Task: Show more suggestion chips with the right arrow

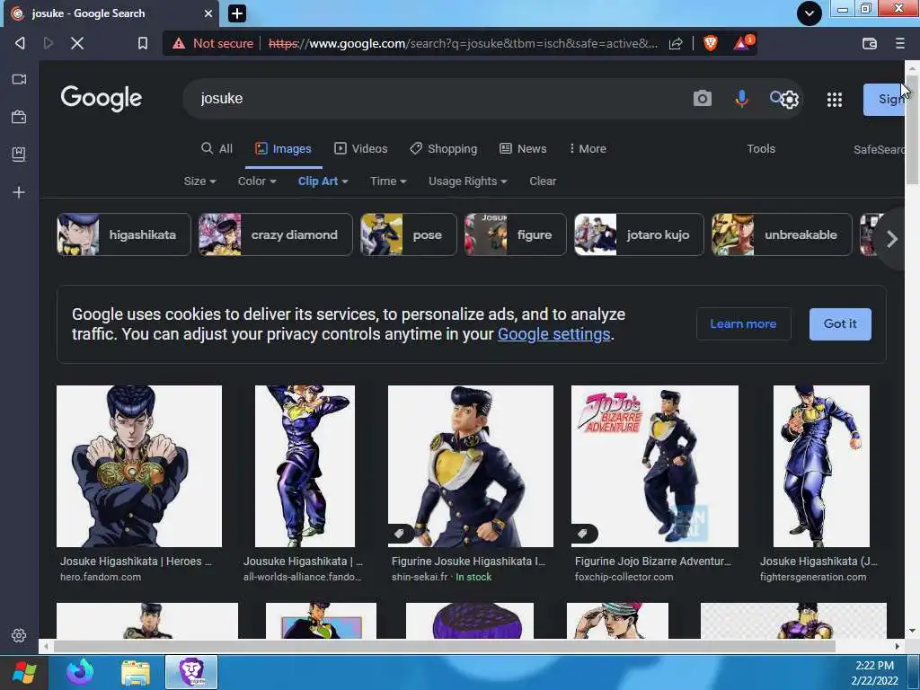Action: pos(892,238)
